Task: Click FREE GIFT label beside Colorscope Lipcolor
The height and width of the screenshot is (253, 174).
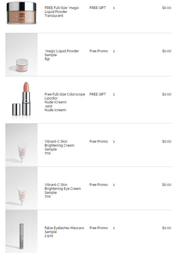Action: (x=98, y=94)
